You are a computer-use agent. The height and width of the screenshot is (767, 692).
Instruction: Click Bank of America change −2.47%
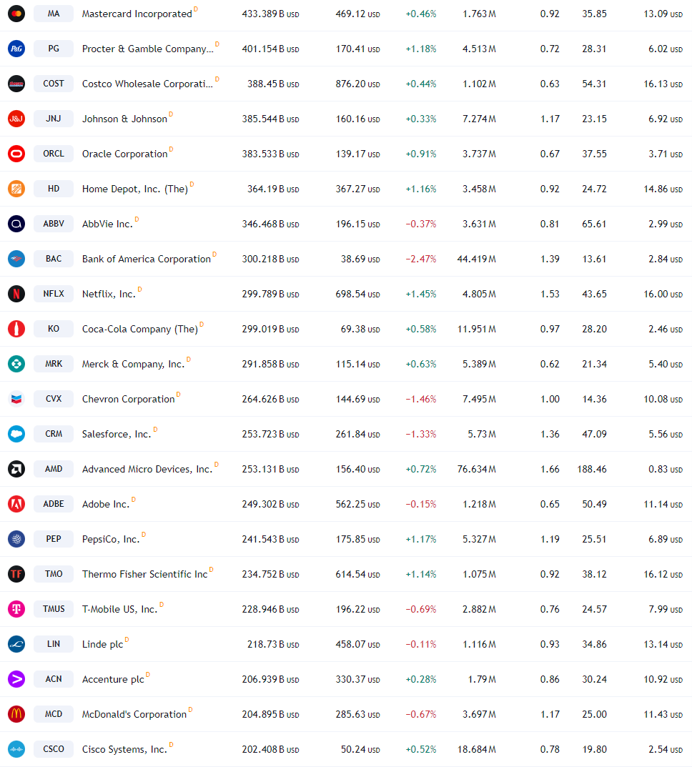pos(420,259)
